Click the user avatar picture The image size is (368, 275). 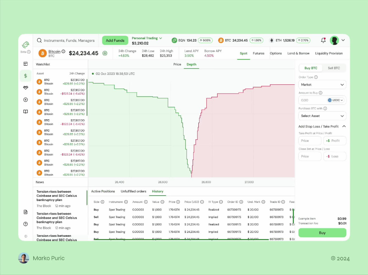click(334, 40)
